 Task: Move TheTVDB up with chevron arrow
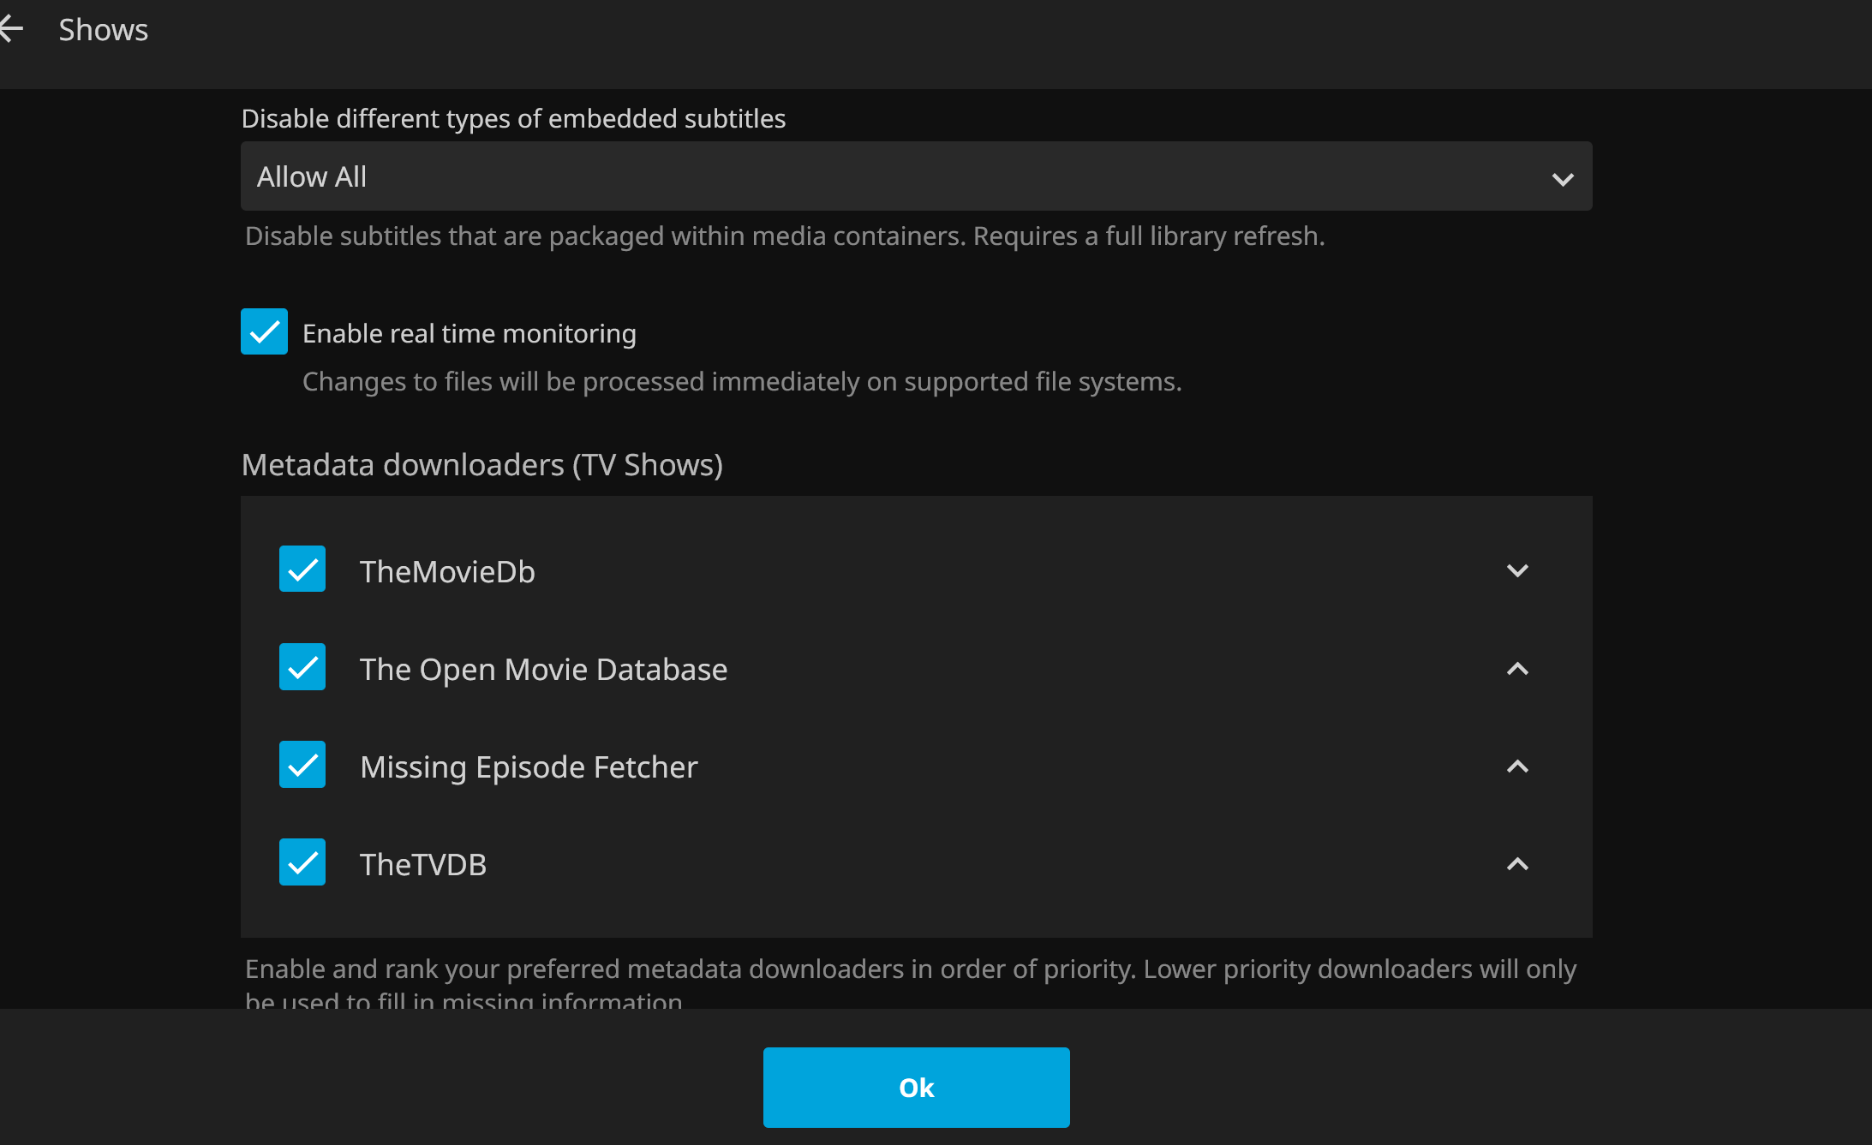point(1516,864)
